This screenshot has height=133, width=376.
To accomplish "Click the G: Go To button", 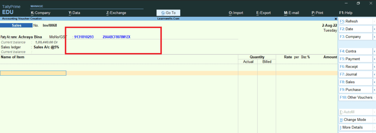I will click(168, 13).
